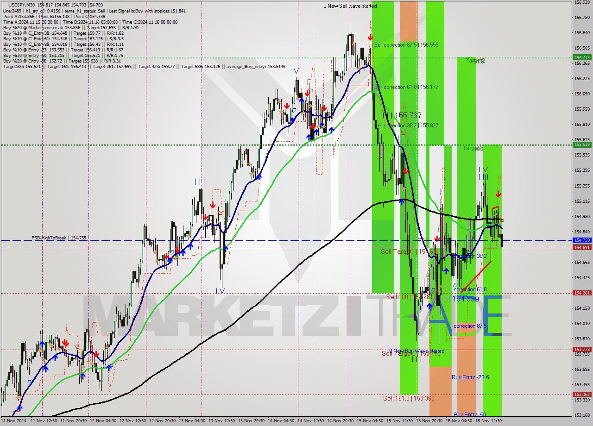Click the green 156.413 price tag
Viewport: 593px width, 426px height.
(582, 57)
